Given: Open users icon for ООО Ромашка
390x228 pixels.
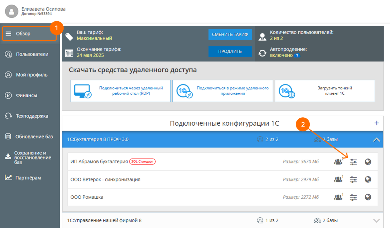Looking at the screenshot, I should (338, 197).
